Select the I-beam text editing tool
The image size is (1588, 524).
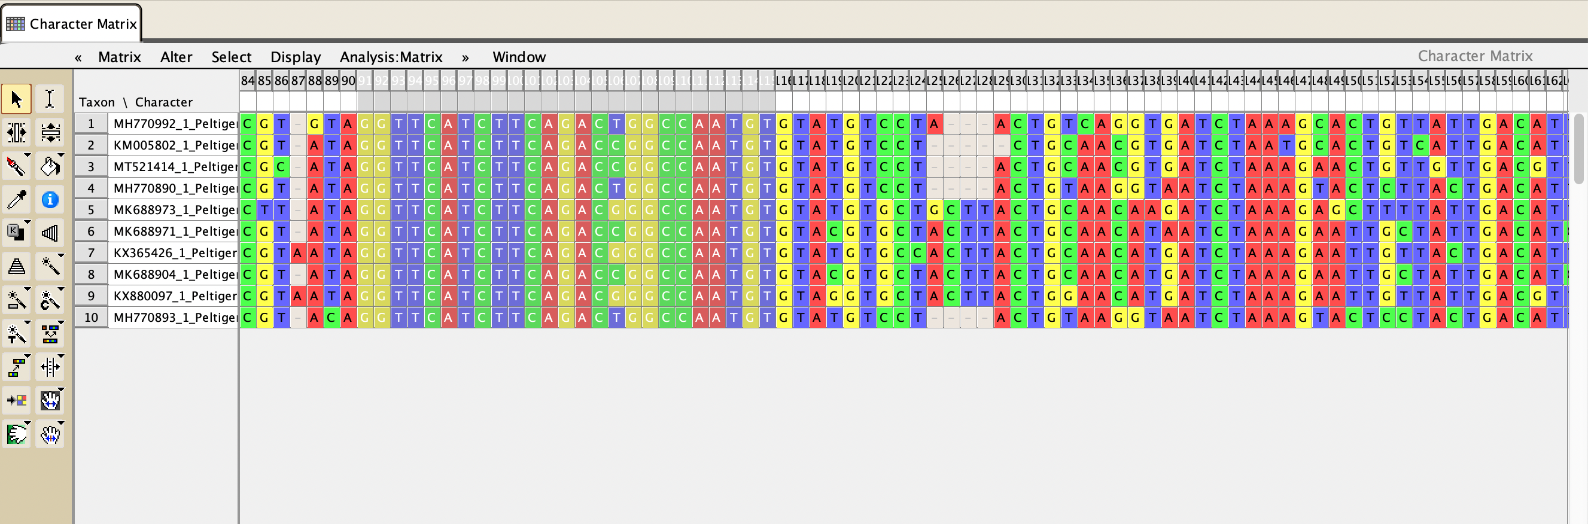tap(50, 99)
